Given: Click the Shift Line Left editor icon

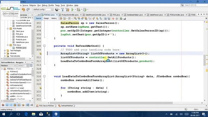Looking at the screenshot, I should pyautogui.click(x=105, y=19).
